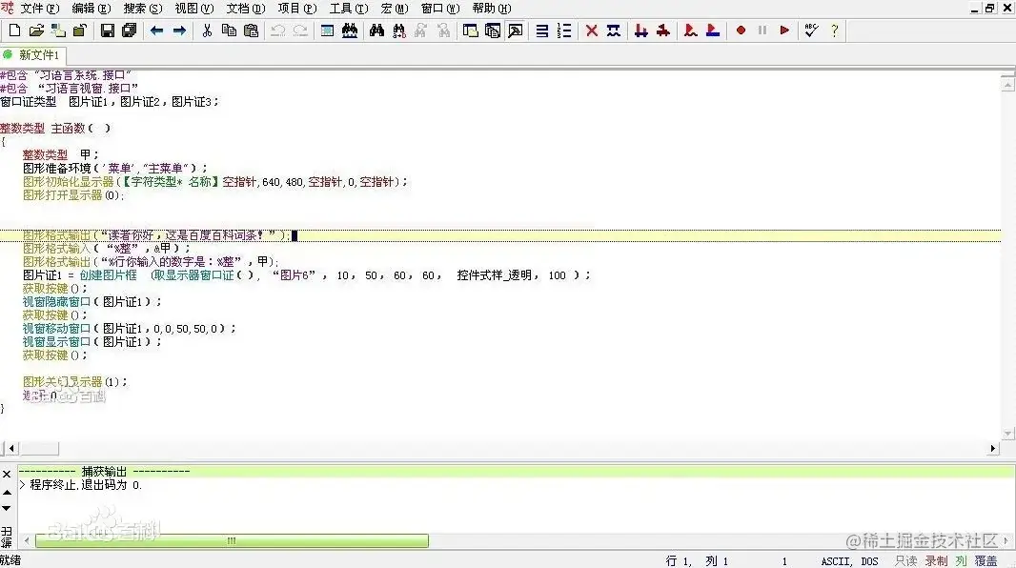Redo edit with the redo icon
This screenshot has height=568, width=1016.
point(300,30)
